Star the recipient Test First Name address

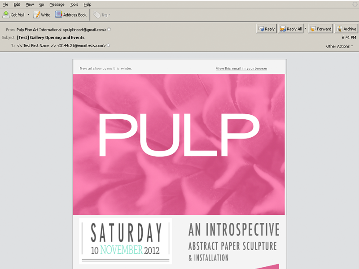point(108,45)
